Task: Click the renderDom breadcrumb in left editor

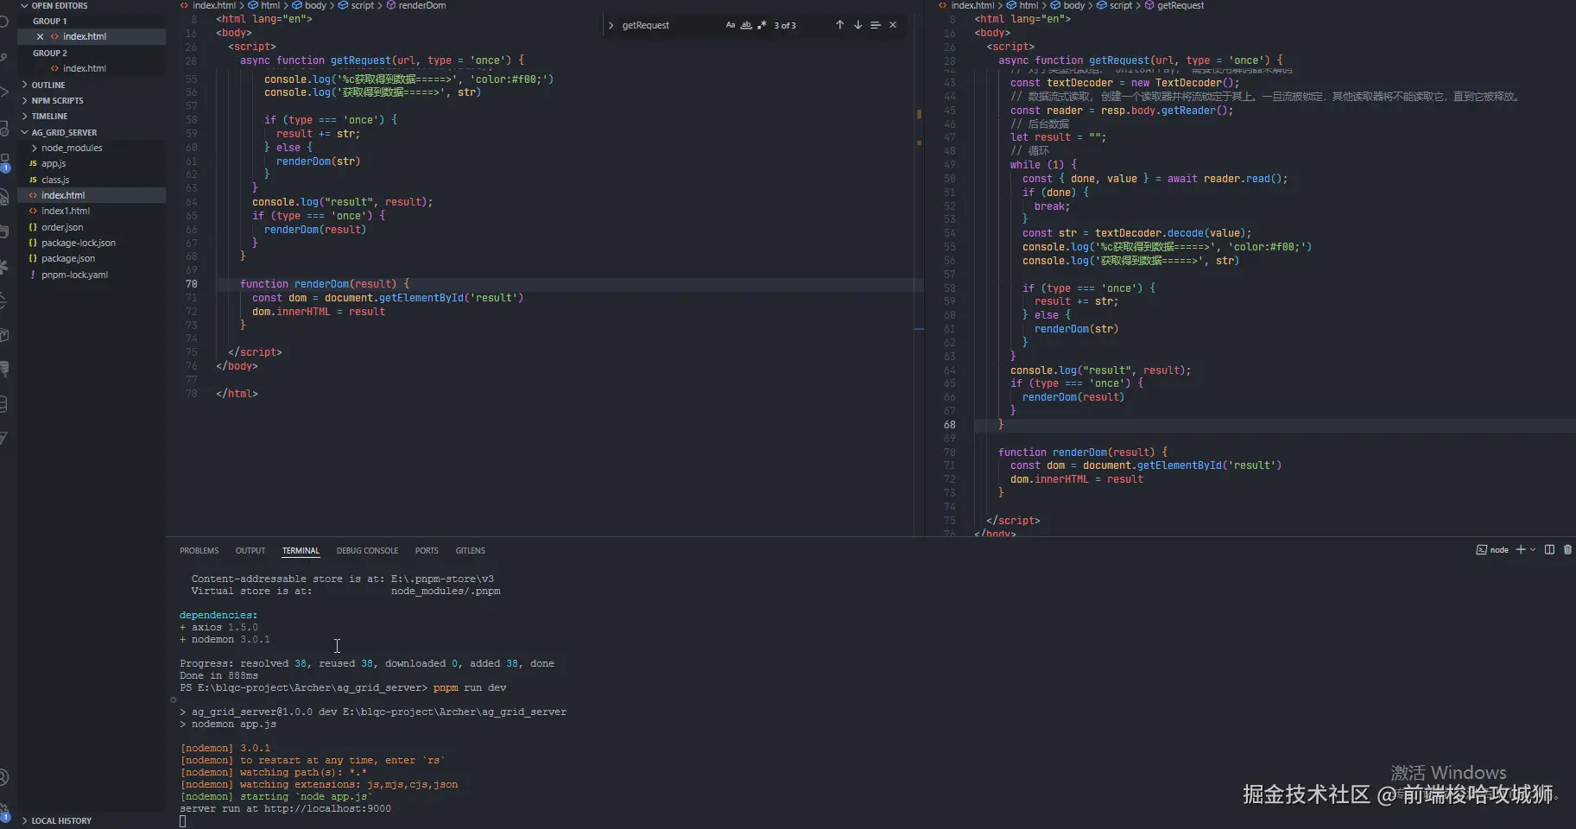Action: (415, 5)
